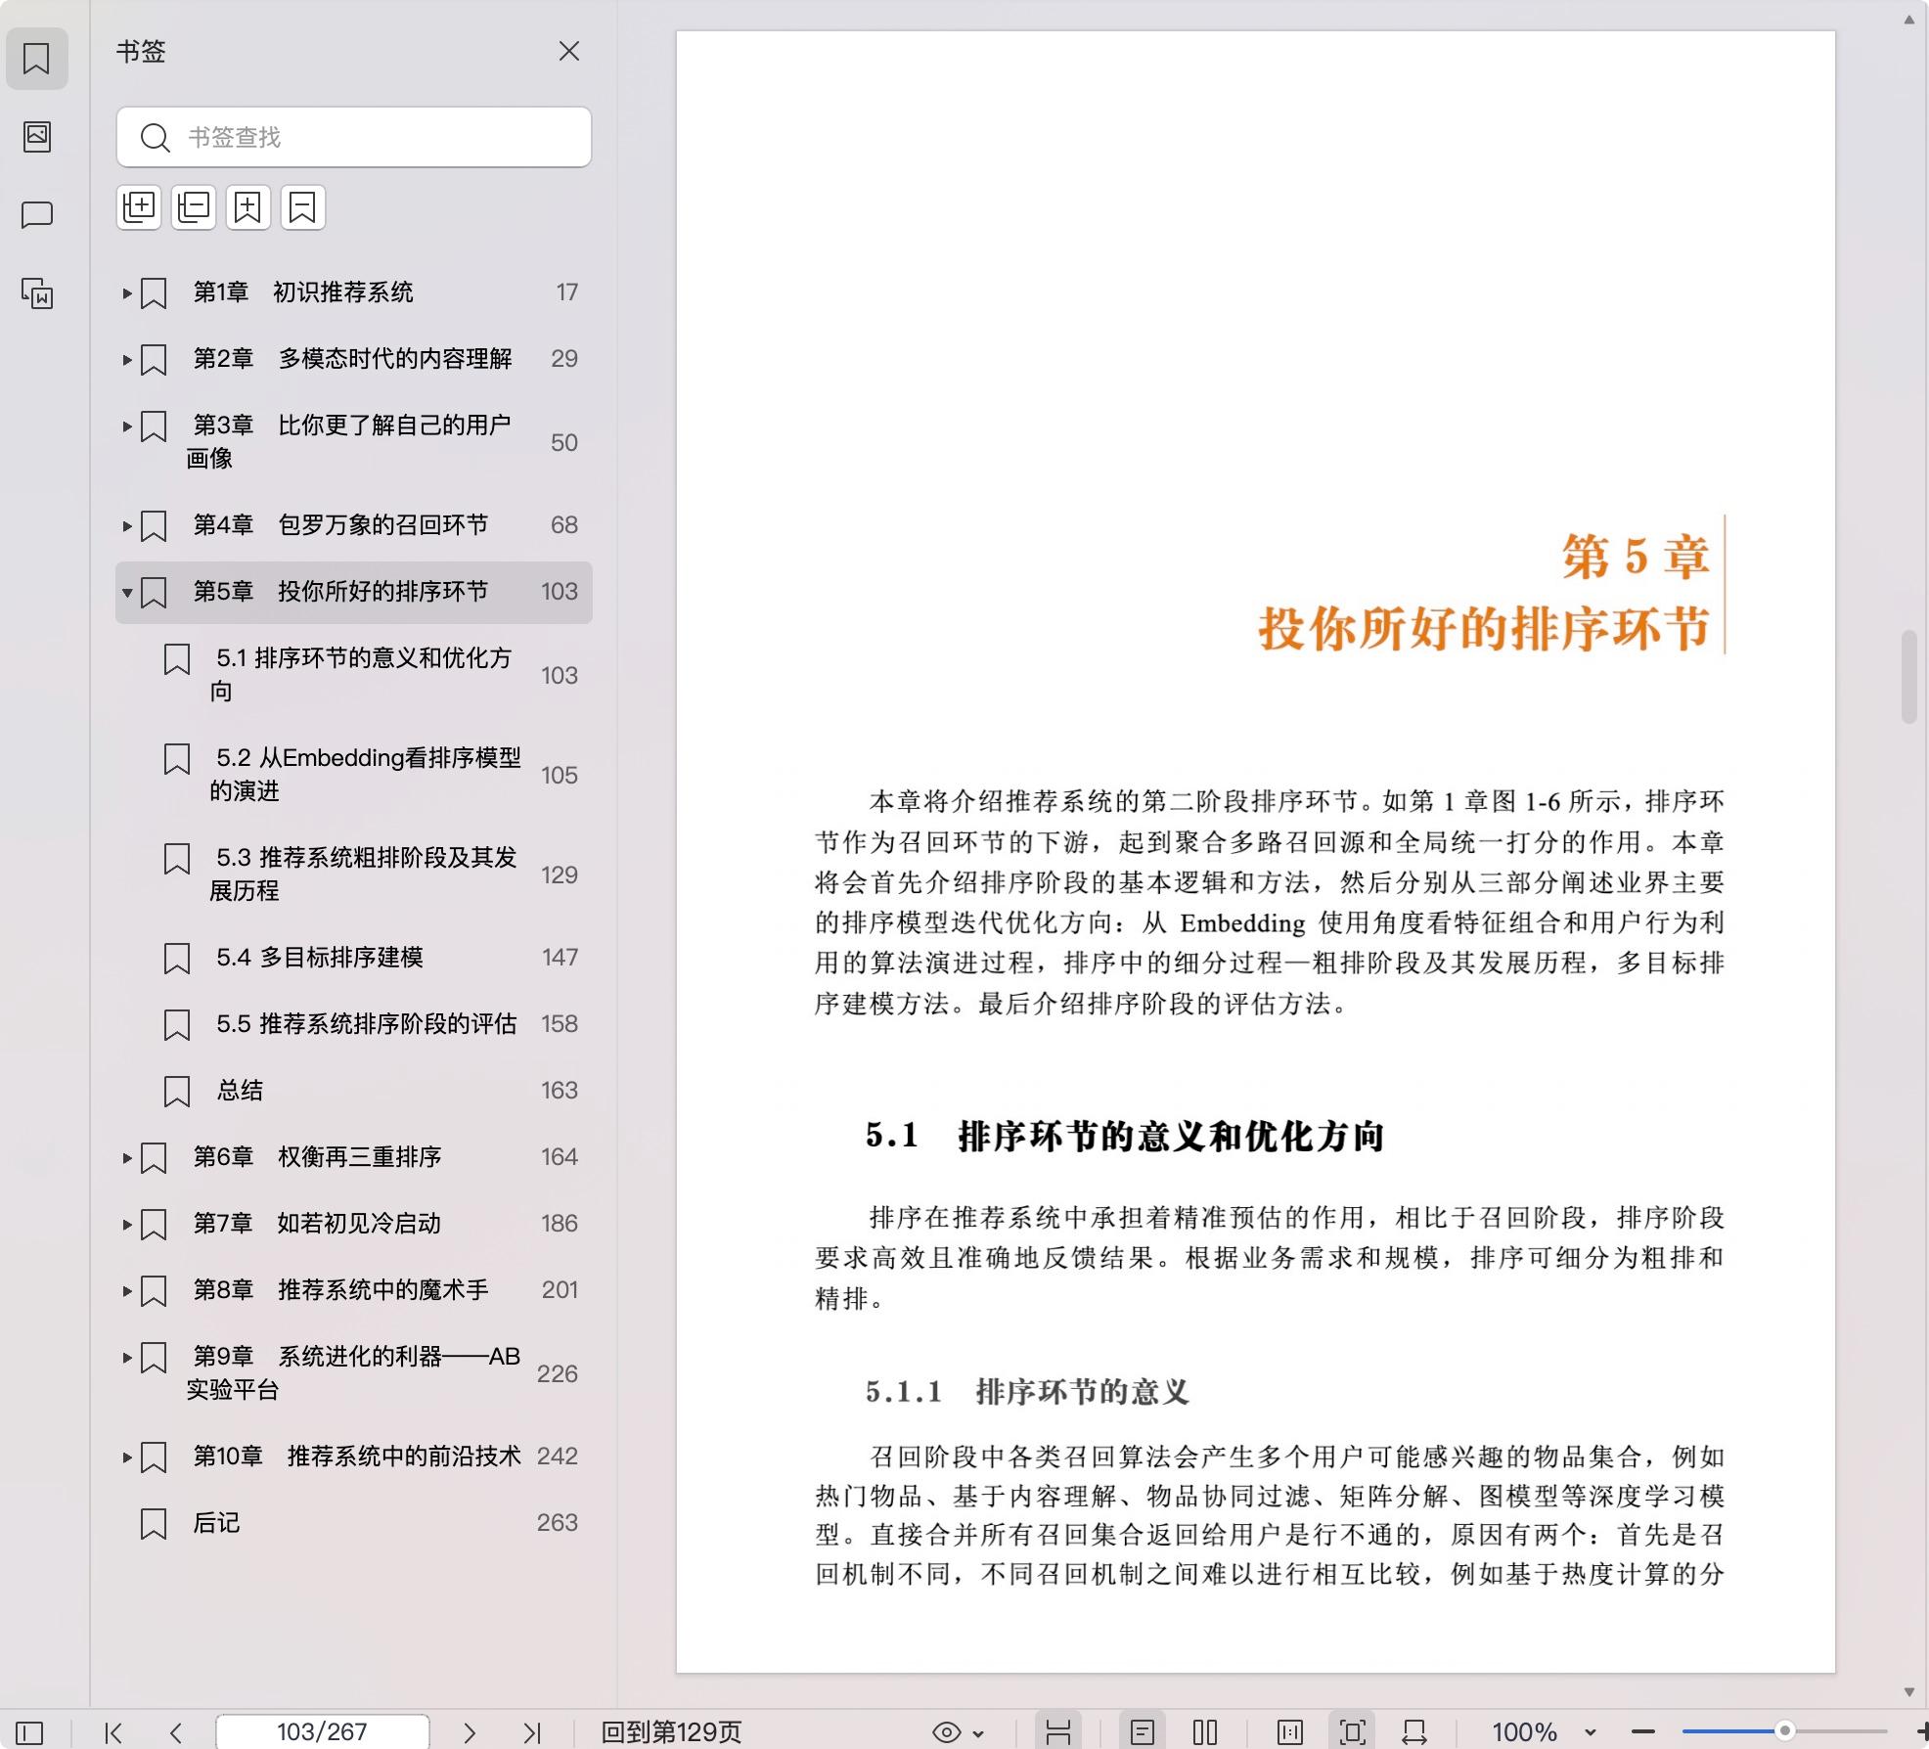Expand all bookmarks button
The width and height of the screenshot is (1929, 1749).
tap(139, 207)
